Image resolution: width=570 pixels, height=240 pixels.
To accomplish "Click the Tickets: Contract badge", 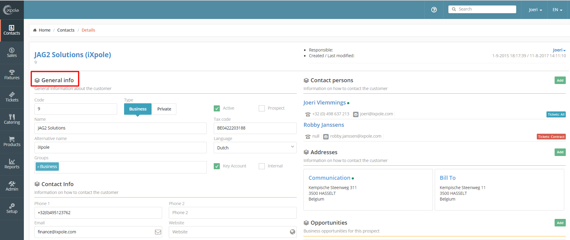I will [551, 137].
